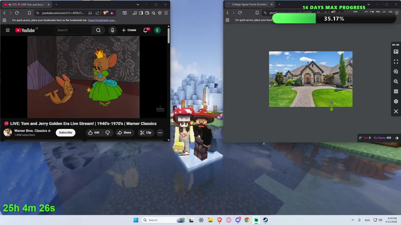Open a new tab in YouTube window
Screen dimensions: 401x225
click(56, 4)
